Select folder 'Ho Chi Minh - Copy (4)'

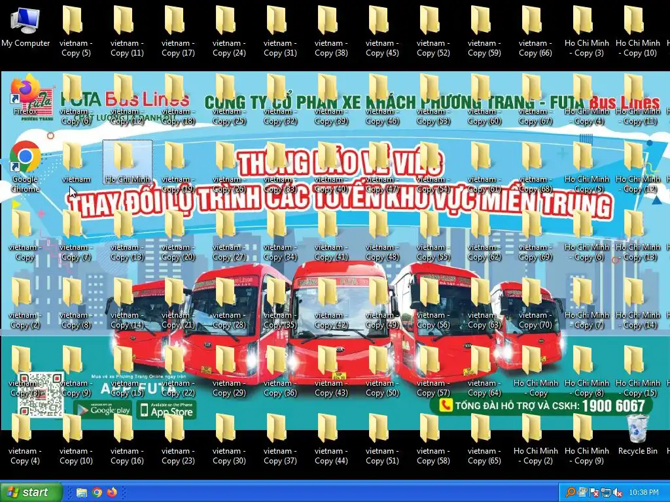(x=587, y=100)
